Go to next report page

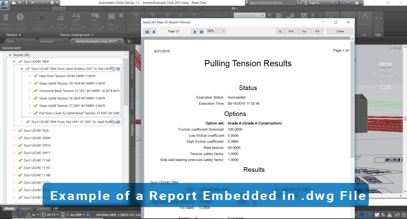point(194,32)
